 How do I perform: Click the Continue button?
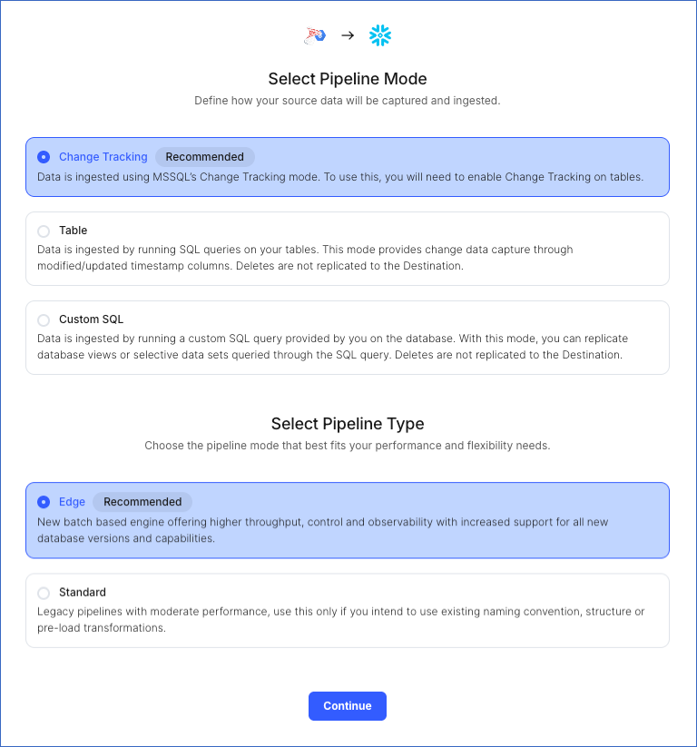(x=348, y=706)
